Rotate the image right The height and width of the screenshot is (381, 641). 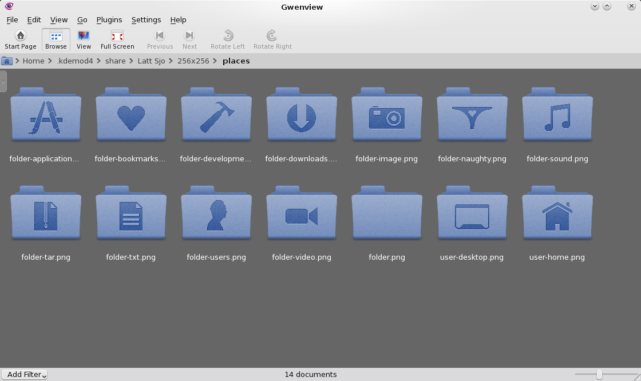pyautogui.click(x=272, y=39)
